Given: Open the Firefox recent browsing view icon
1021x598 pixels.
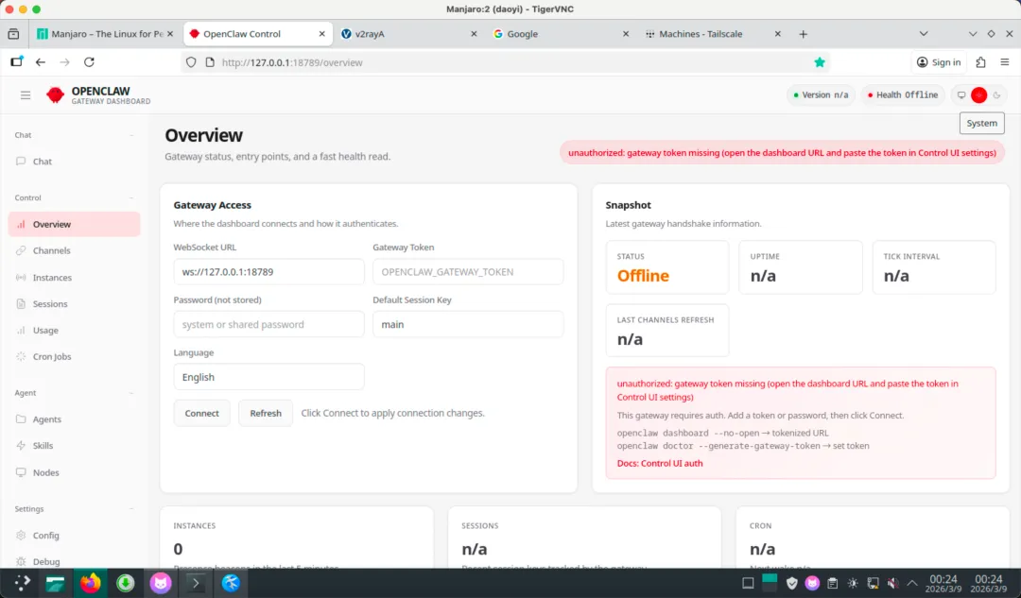Looking at the screenshot, I should click(13, 34).
